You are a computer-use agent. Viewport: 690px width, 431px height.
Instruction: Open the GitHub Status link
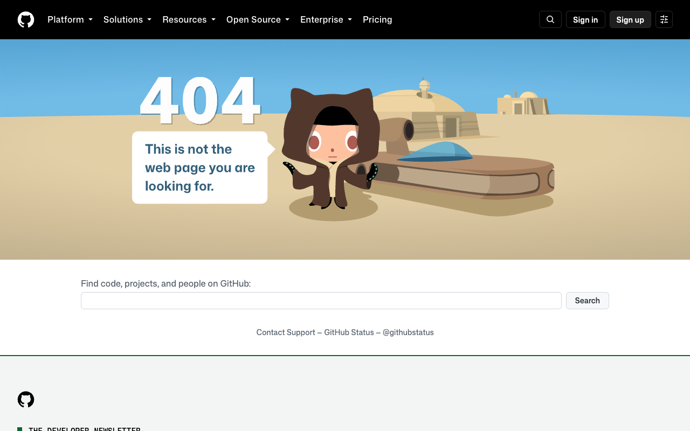[349, 332]
